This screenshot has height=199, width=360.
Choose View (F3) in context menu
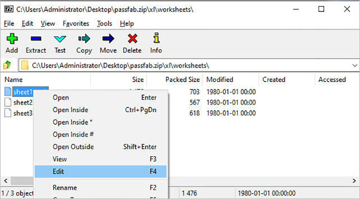(101, 159)
